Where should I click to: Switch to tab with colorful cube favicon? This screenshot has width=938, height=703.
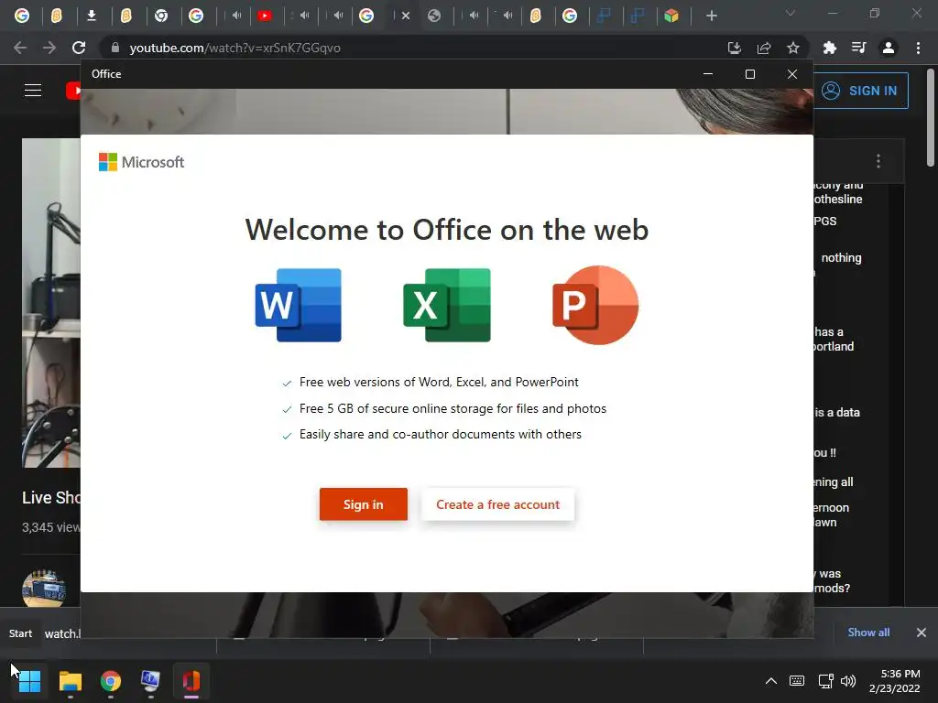click(671, 16)
